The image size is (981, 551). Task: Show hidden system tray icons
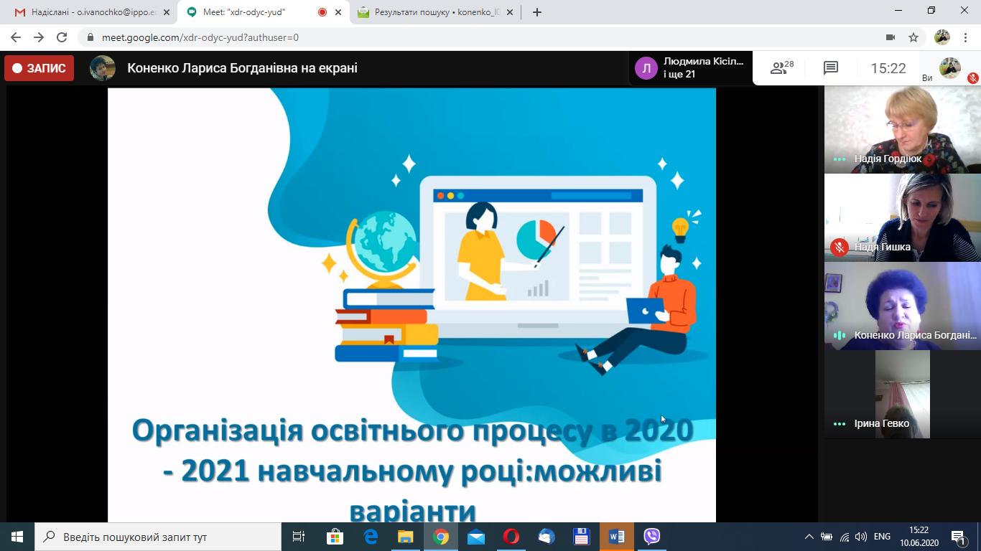coord(809,537)
